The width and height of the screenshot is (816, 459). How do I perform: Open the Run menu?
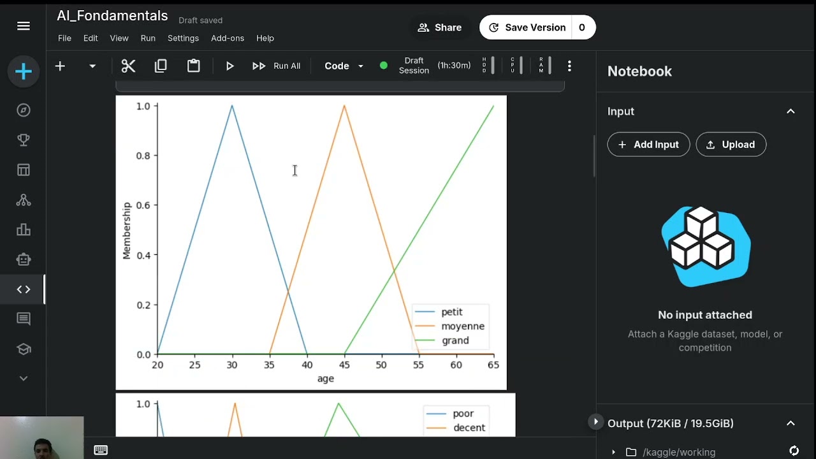(x=148, y=38)
